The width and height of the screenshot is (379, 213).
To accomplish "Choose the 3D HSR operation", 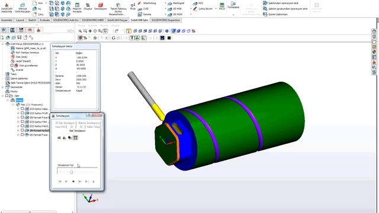I will [175, 9].
